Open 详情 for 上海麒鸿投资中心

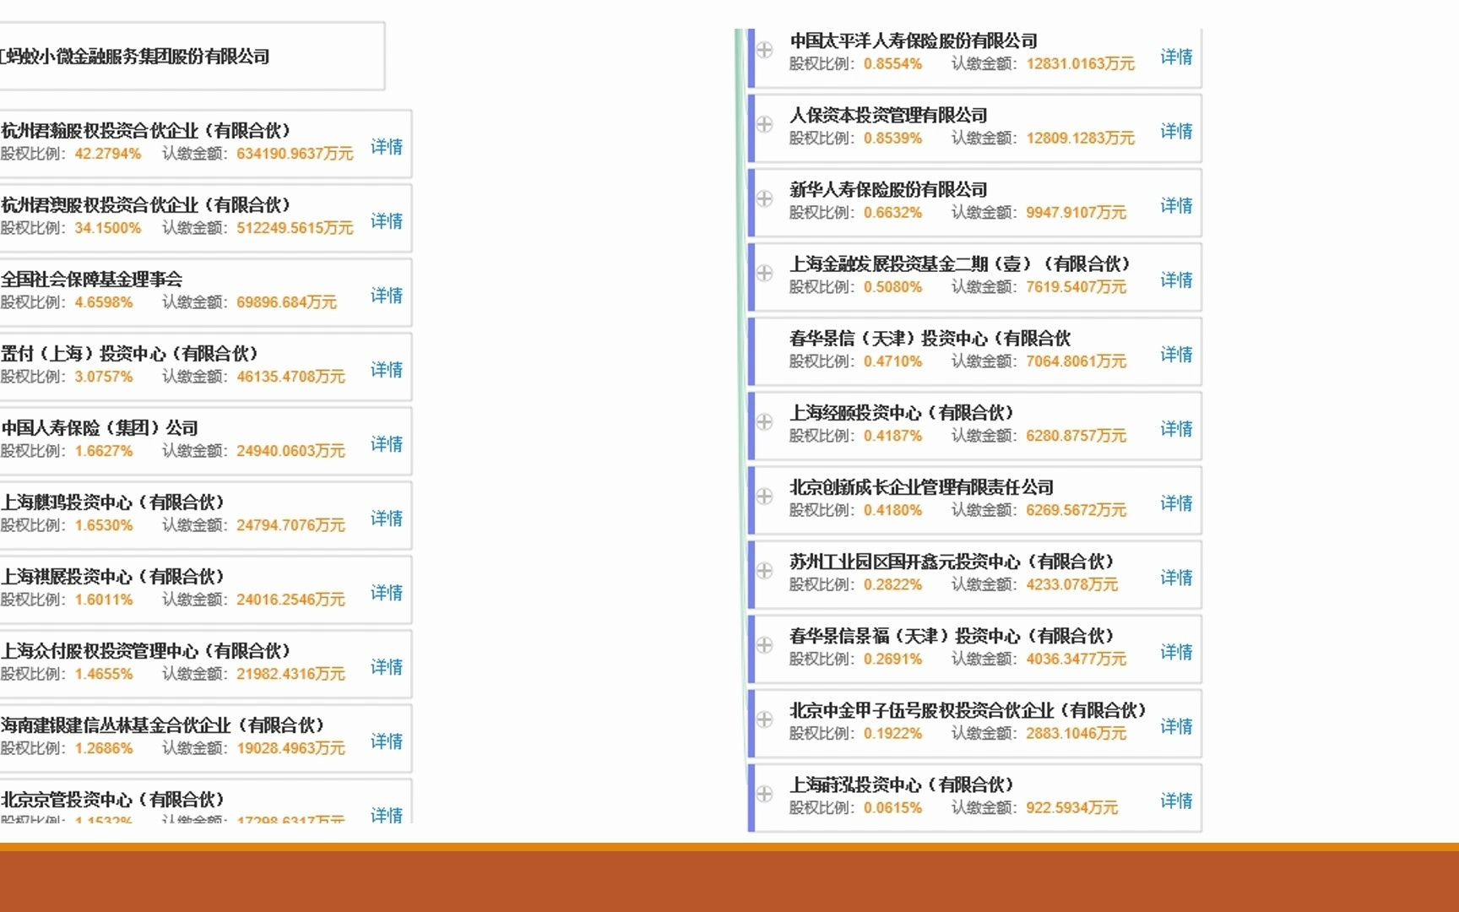(387, 518)
